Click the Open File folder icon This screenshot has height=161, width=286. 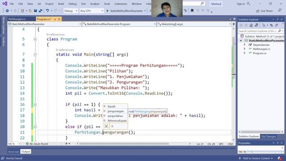[x=30, y=11]
